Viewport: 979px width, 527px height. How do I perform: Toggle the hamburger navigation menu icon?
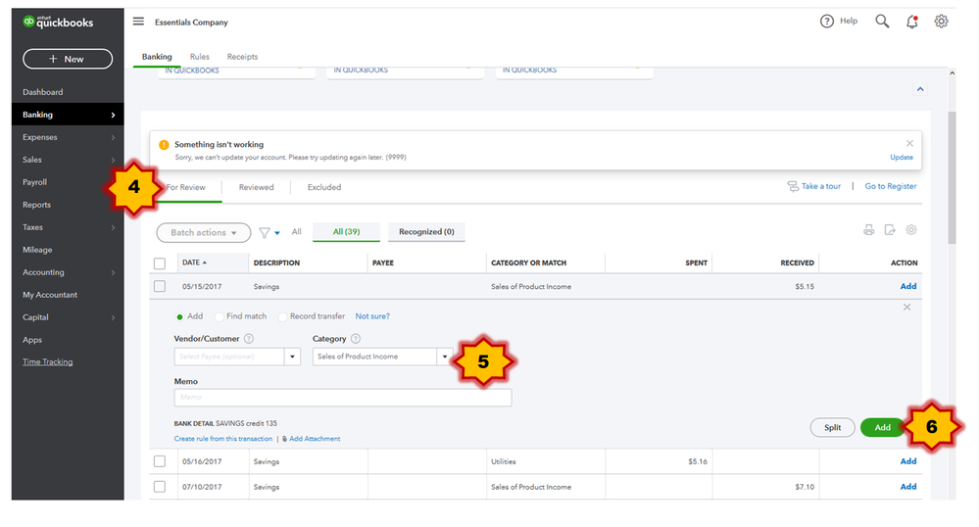click(x=138, y=22)
